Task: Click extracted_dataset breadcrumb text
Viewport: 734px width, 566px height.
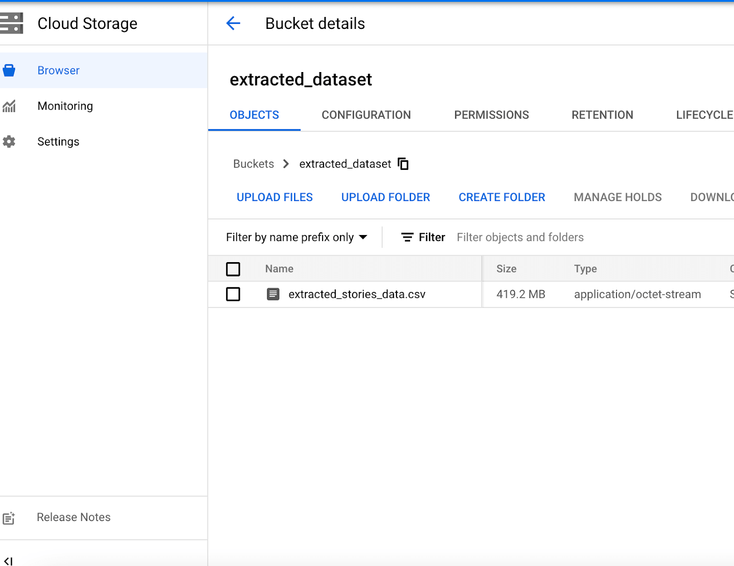Action: click(x=345, y=164)
